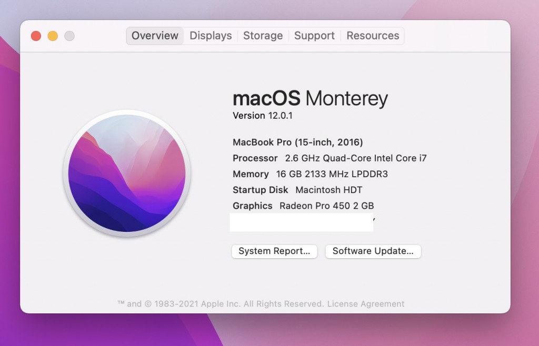Switch to the Overview tab

coord(155,36)
